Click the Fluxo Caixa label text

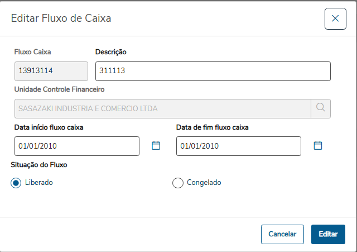(33, 52)
